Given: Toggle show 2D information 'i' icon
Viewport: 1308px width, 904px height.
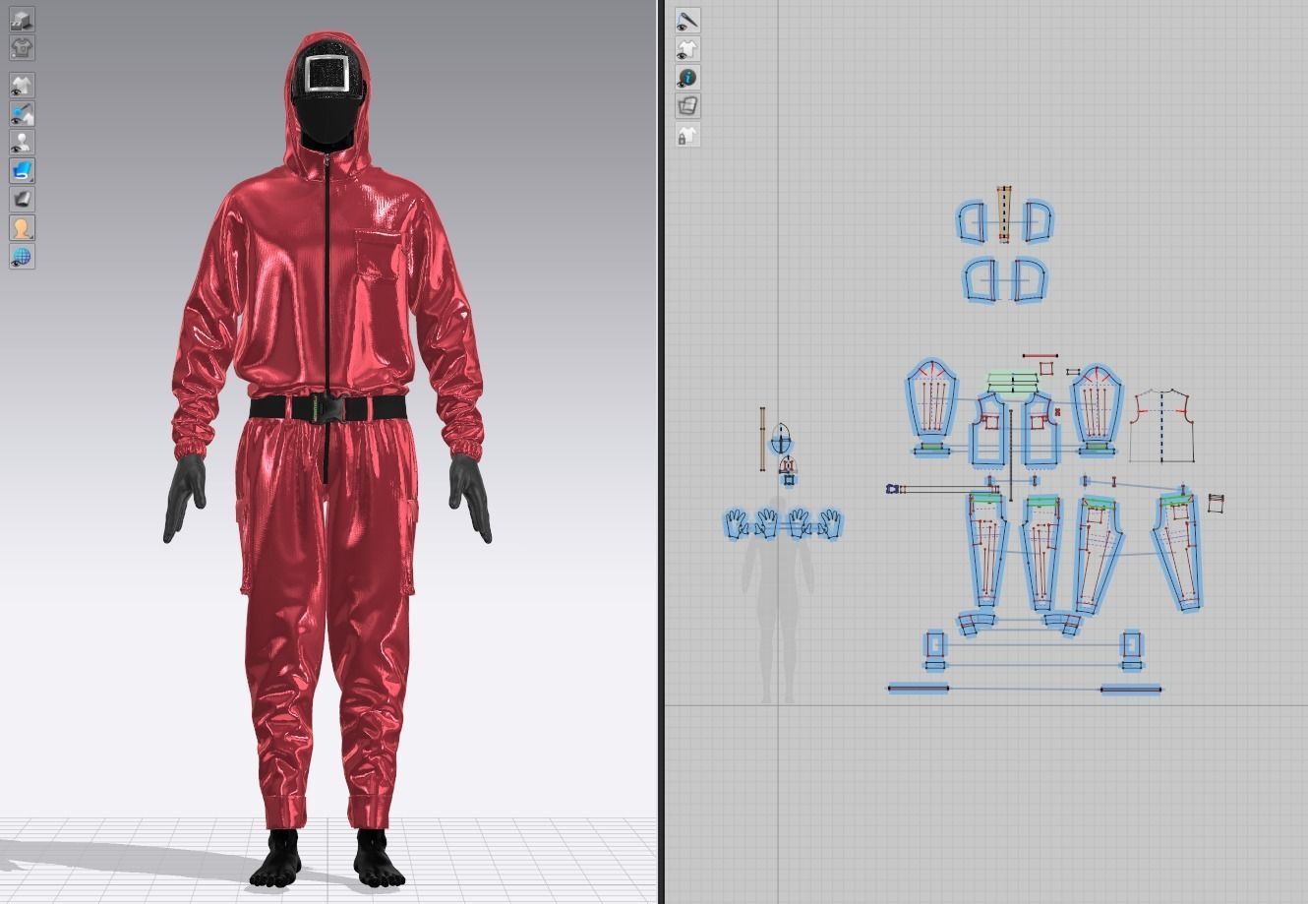Looking at the screenshot, I should [x=687, y=77].
